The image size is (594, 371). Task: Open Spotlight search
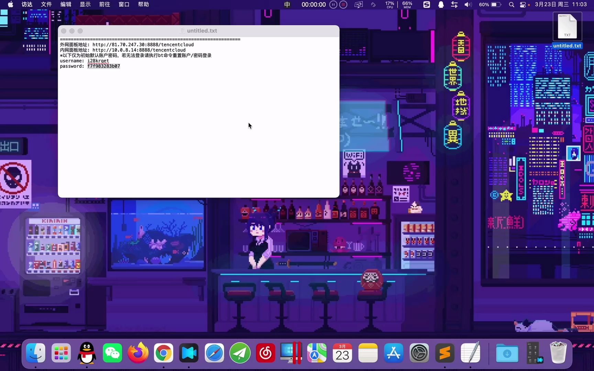point(511,4)
